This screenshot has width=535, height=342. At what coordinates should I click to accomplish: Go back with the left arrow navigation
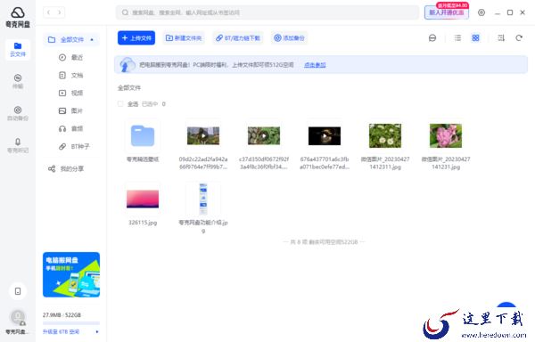[49, 12]
